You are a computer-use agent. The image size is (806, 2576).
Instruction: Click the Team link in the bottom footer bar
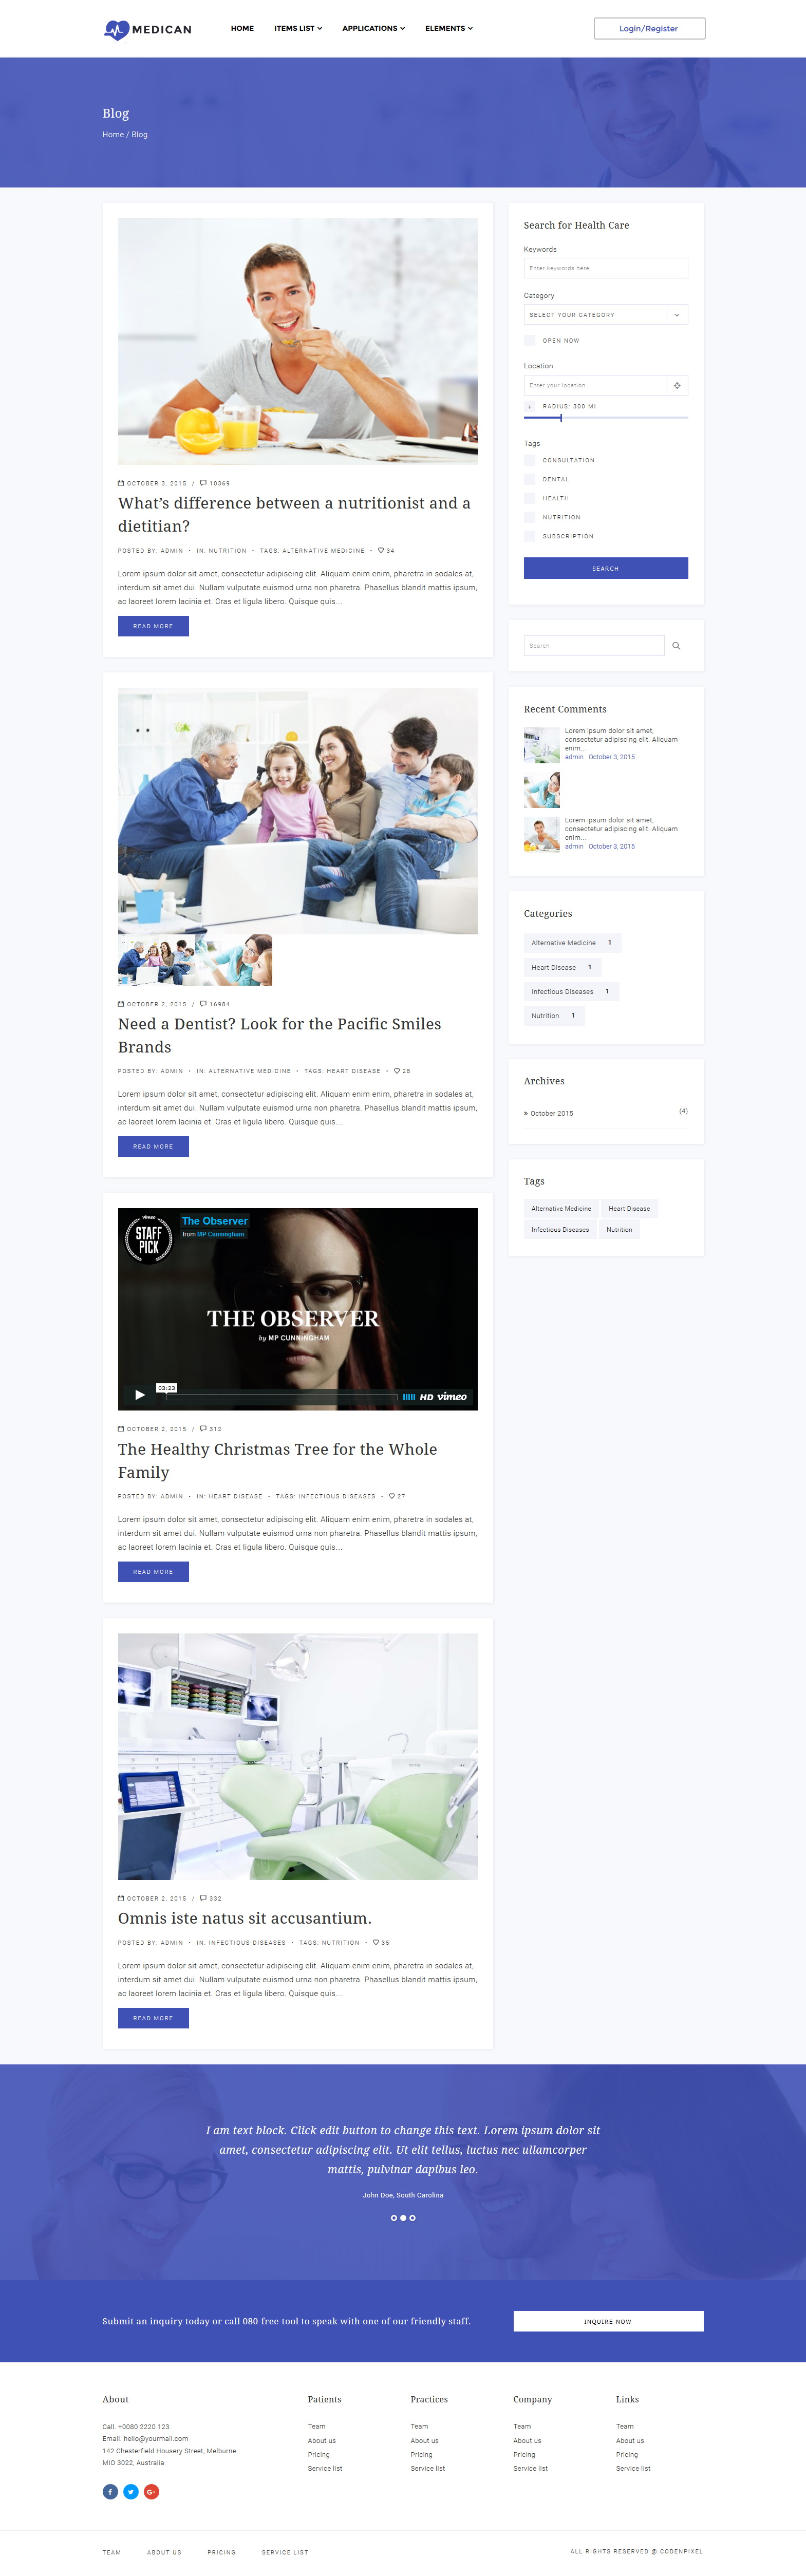pyautogui.click(x=111, y=2552)
